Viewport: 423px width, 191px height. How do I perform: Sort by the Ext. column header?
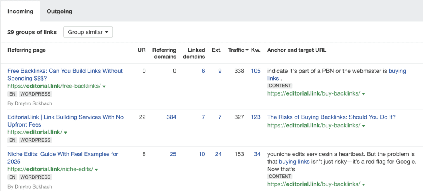pos(216,50)
